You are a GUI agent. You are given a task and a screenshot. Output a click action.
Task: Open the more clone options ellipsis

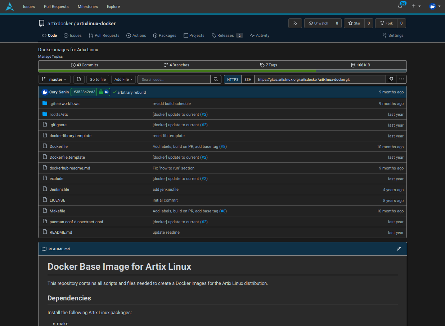[x=401, y=79]
